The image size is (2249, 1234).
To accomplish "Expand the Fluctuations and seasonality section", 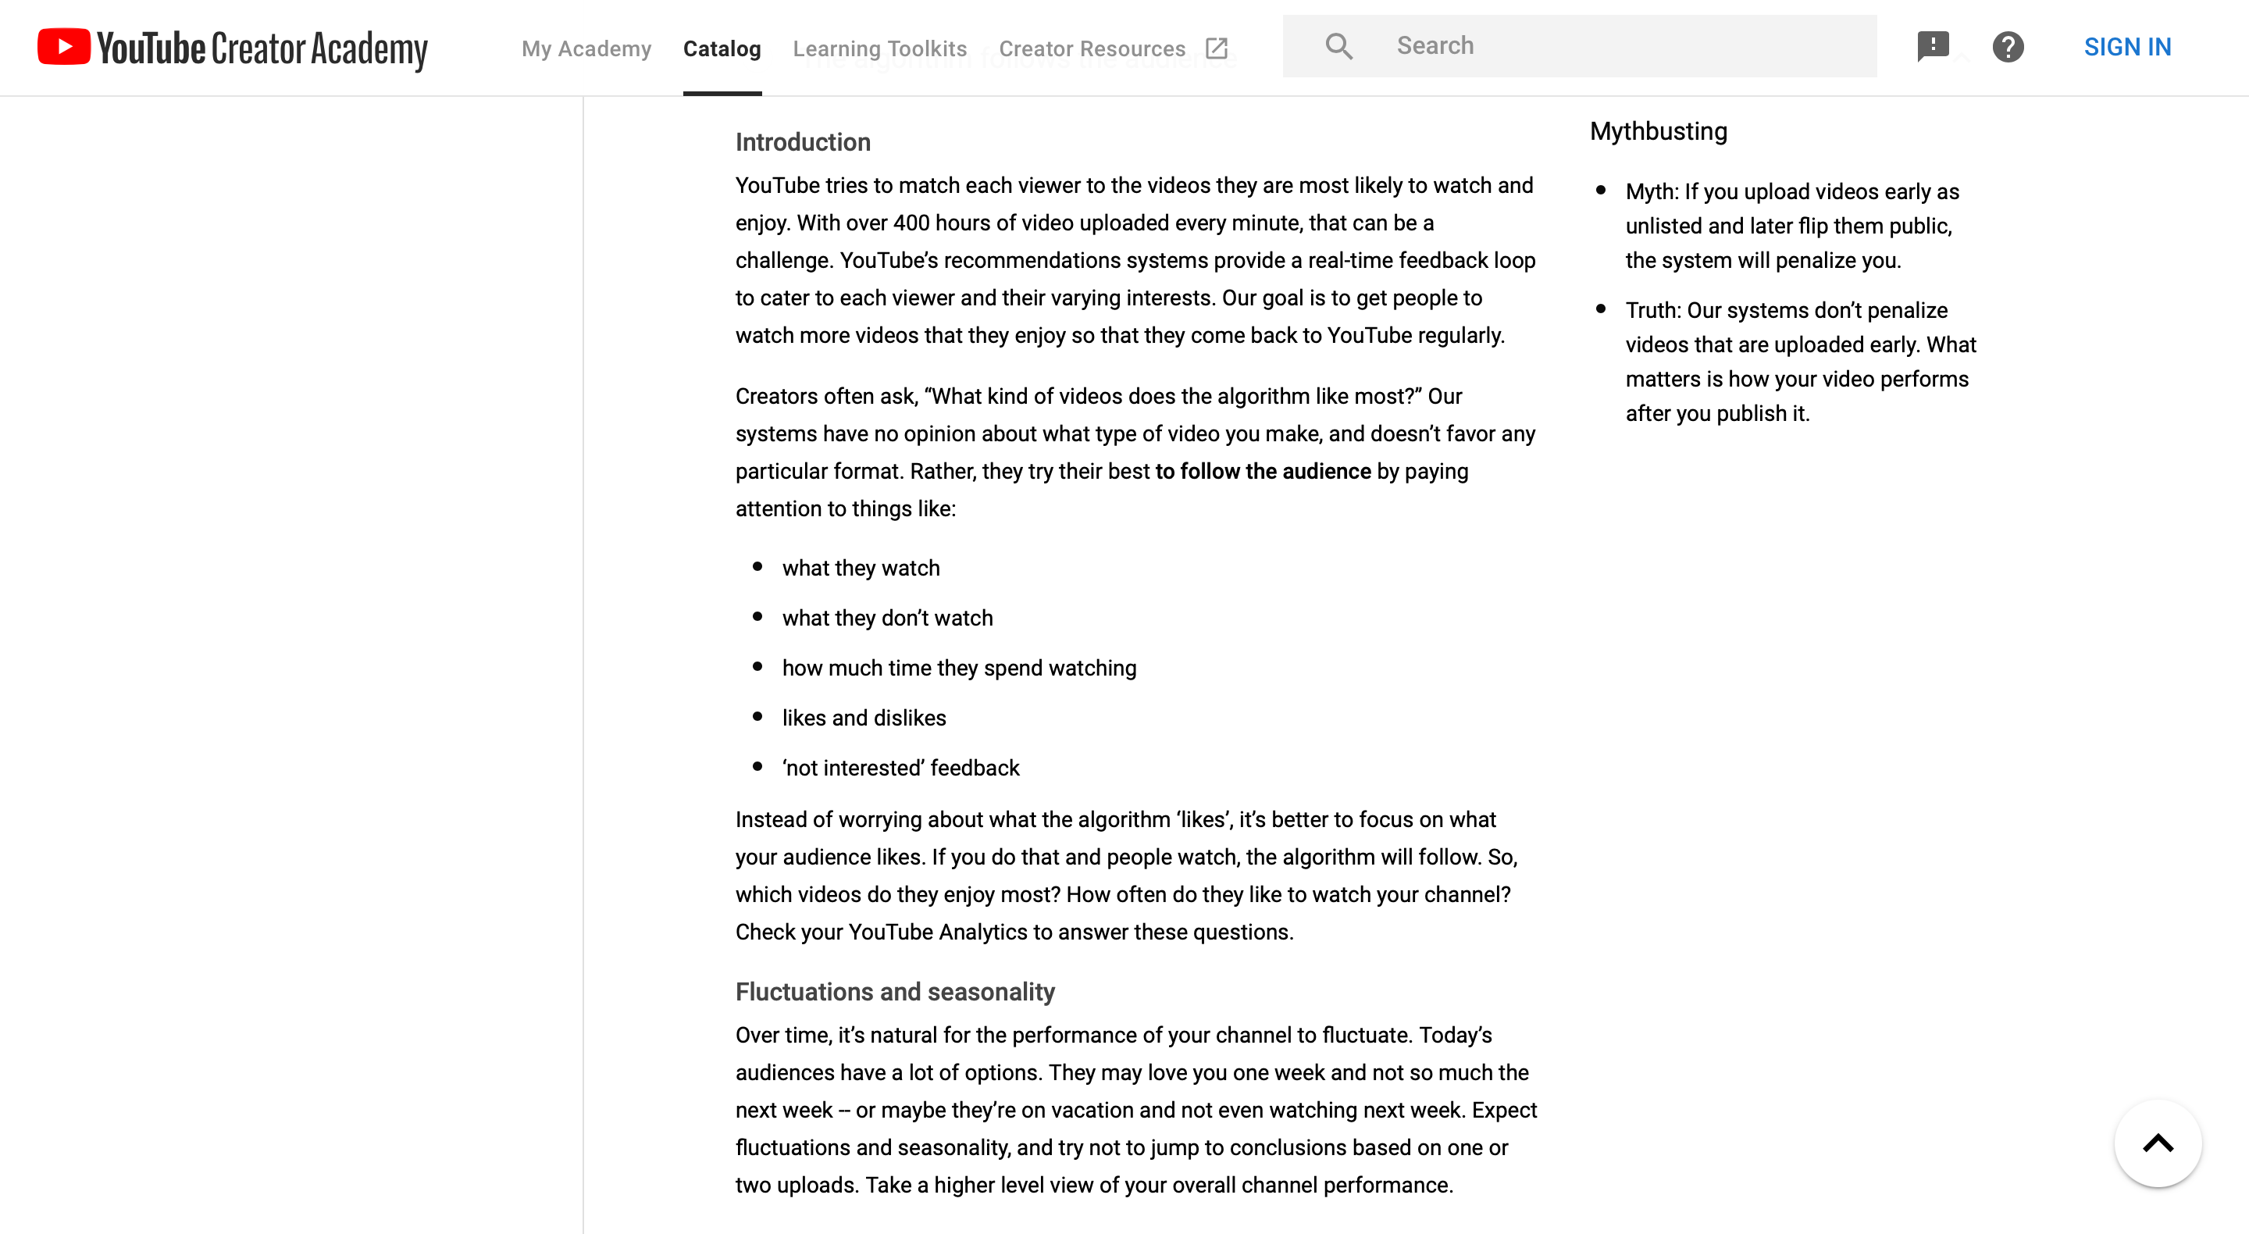I will (894, 991).
